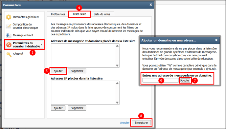
Task: Click the Sécurité key icon
Action: pos(9,54)
